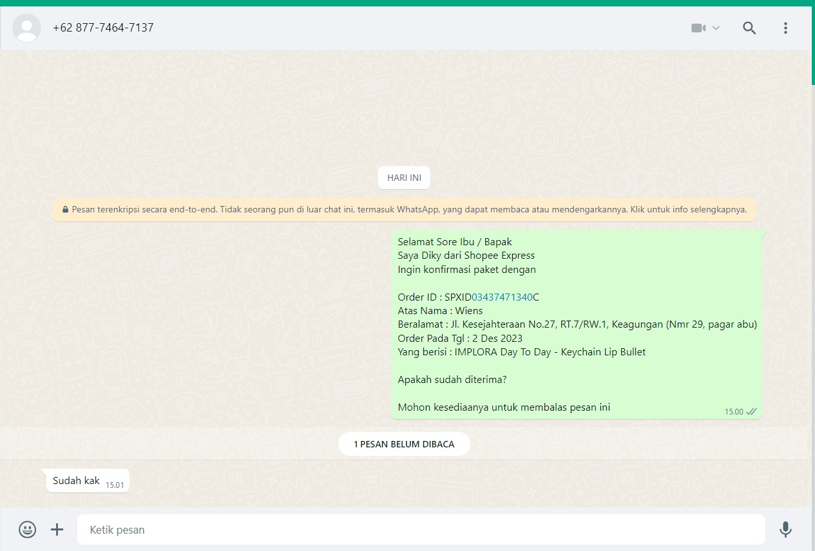The width and height of the screenshot is (815, 551).
Task: Click the 15.00 sent message timestamp
Action: [734, 412]
